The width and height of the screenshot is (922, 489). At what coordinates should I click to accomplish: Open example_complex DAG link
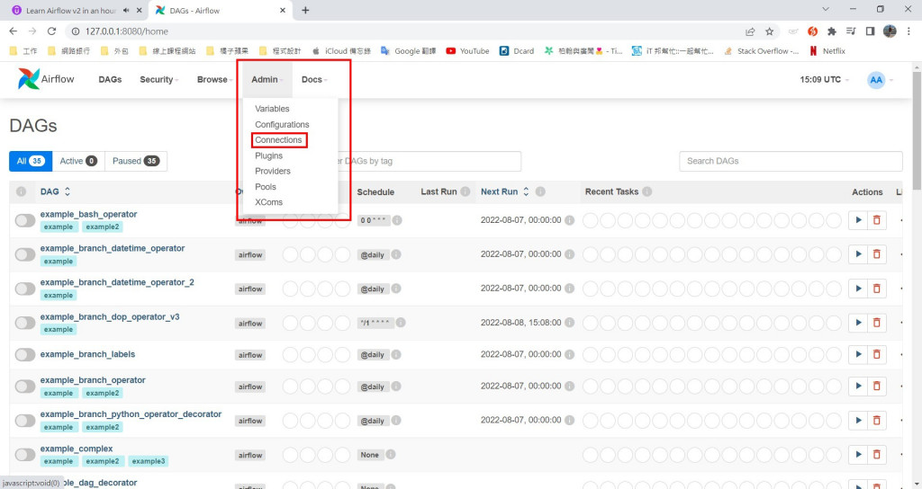77,449
